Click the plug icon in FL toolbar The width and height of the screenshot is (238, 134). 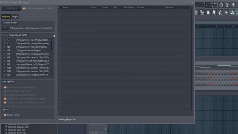tap(214, 12)
